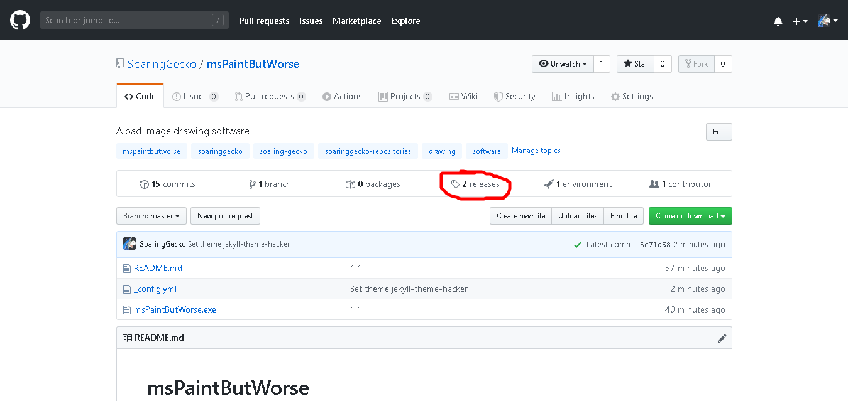Click the SoaringGecko commit author avatar
The height and width of the screenshot is (401, 848).
(x=129, y=244)
